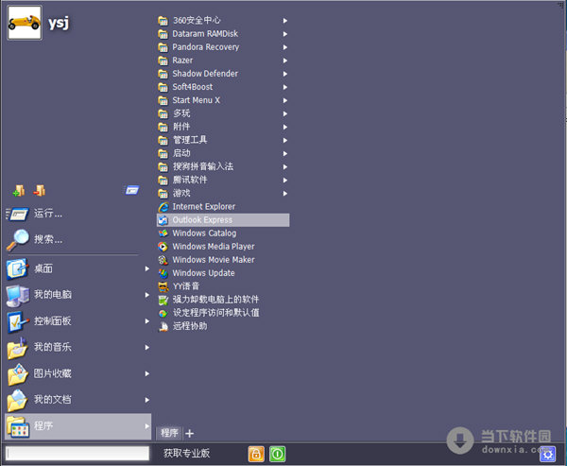
Task: Click the 图片收藏 folder icon
Action: pyautogui.click(x=17, y=373)
